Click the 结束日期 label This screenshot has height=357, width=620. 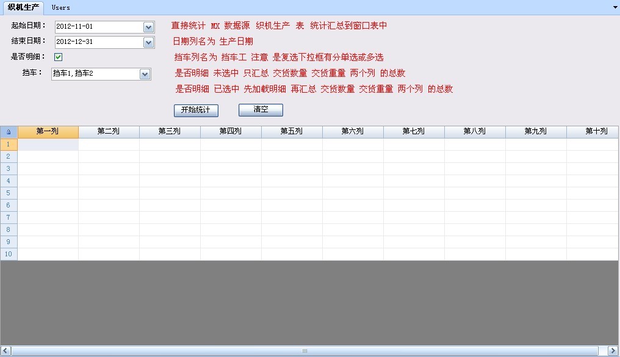(28, 41)
